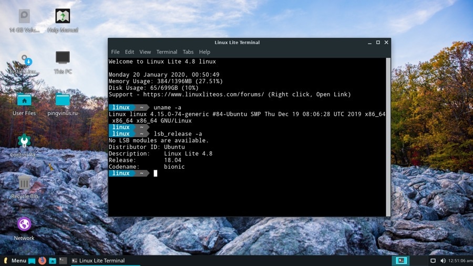Click the network display tray icon
Viewport: 473px width, 266px height.
click(433, 261)
